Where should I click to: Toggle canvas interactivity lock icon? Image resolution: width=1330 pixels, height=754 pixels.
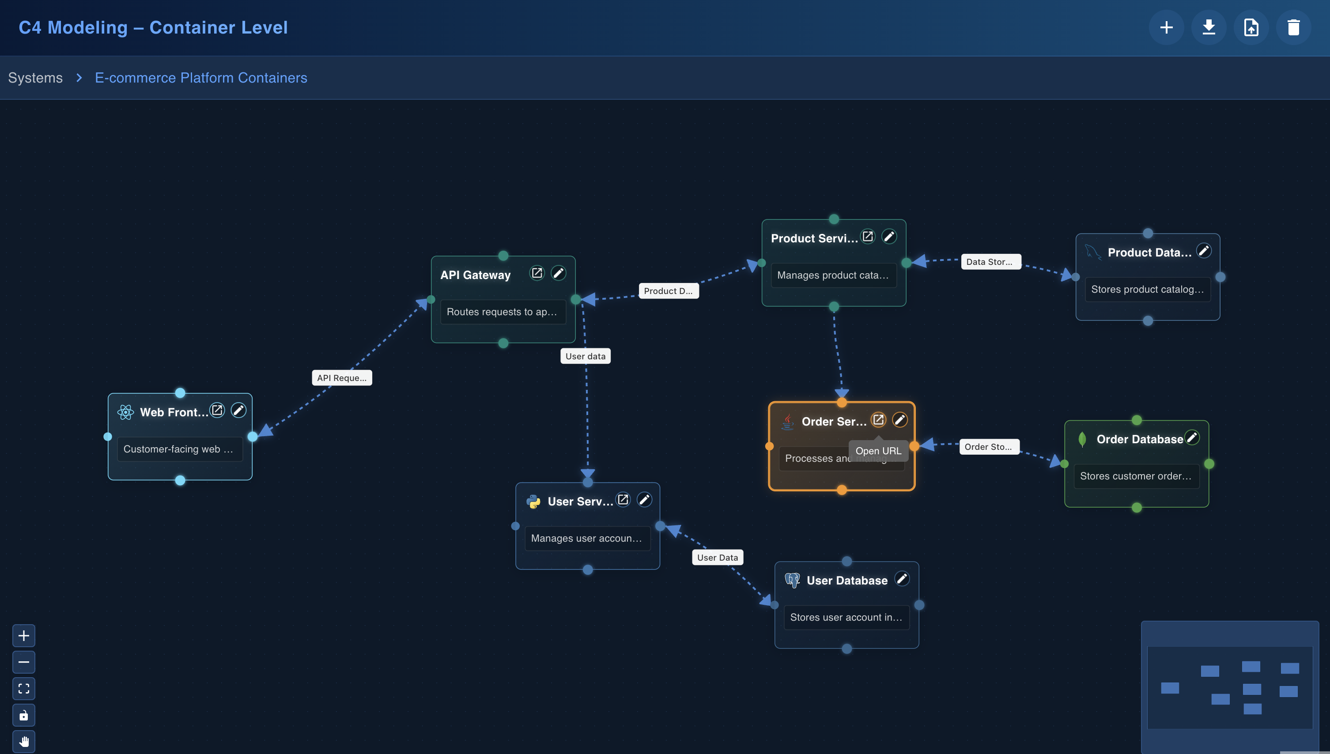point(24,715)
